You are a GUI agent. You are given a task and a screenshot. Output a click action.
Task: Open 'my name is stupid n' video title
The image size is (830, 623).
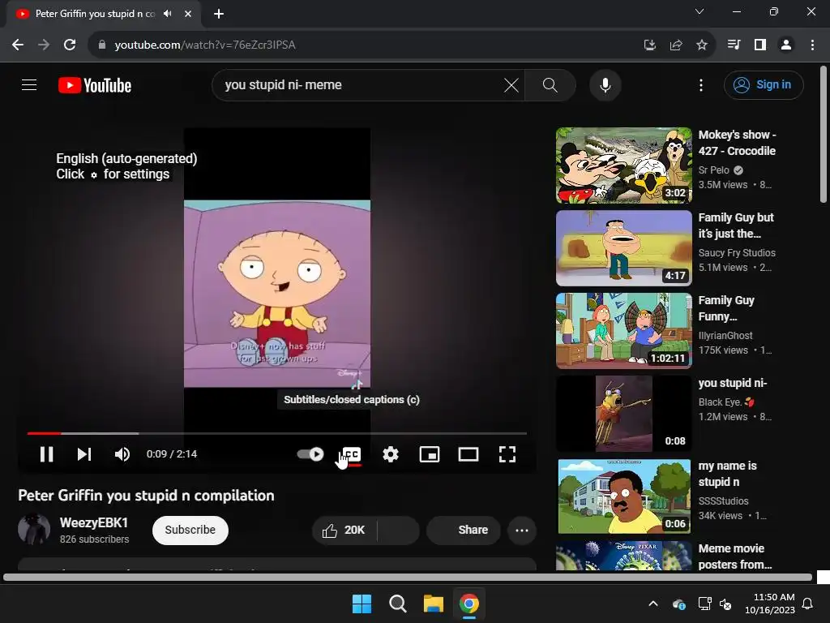(727, 474)
